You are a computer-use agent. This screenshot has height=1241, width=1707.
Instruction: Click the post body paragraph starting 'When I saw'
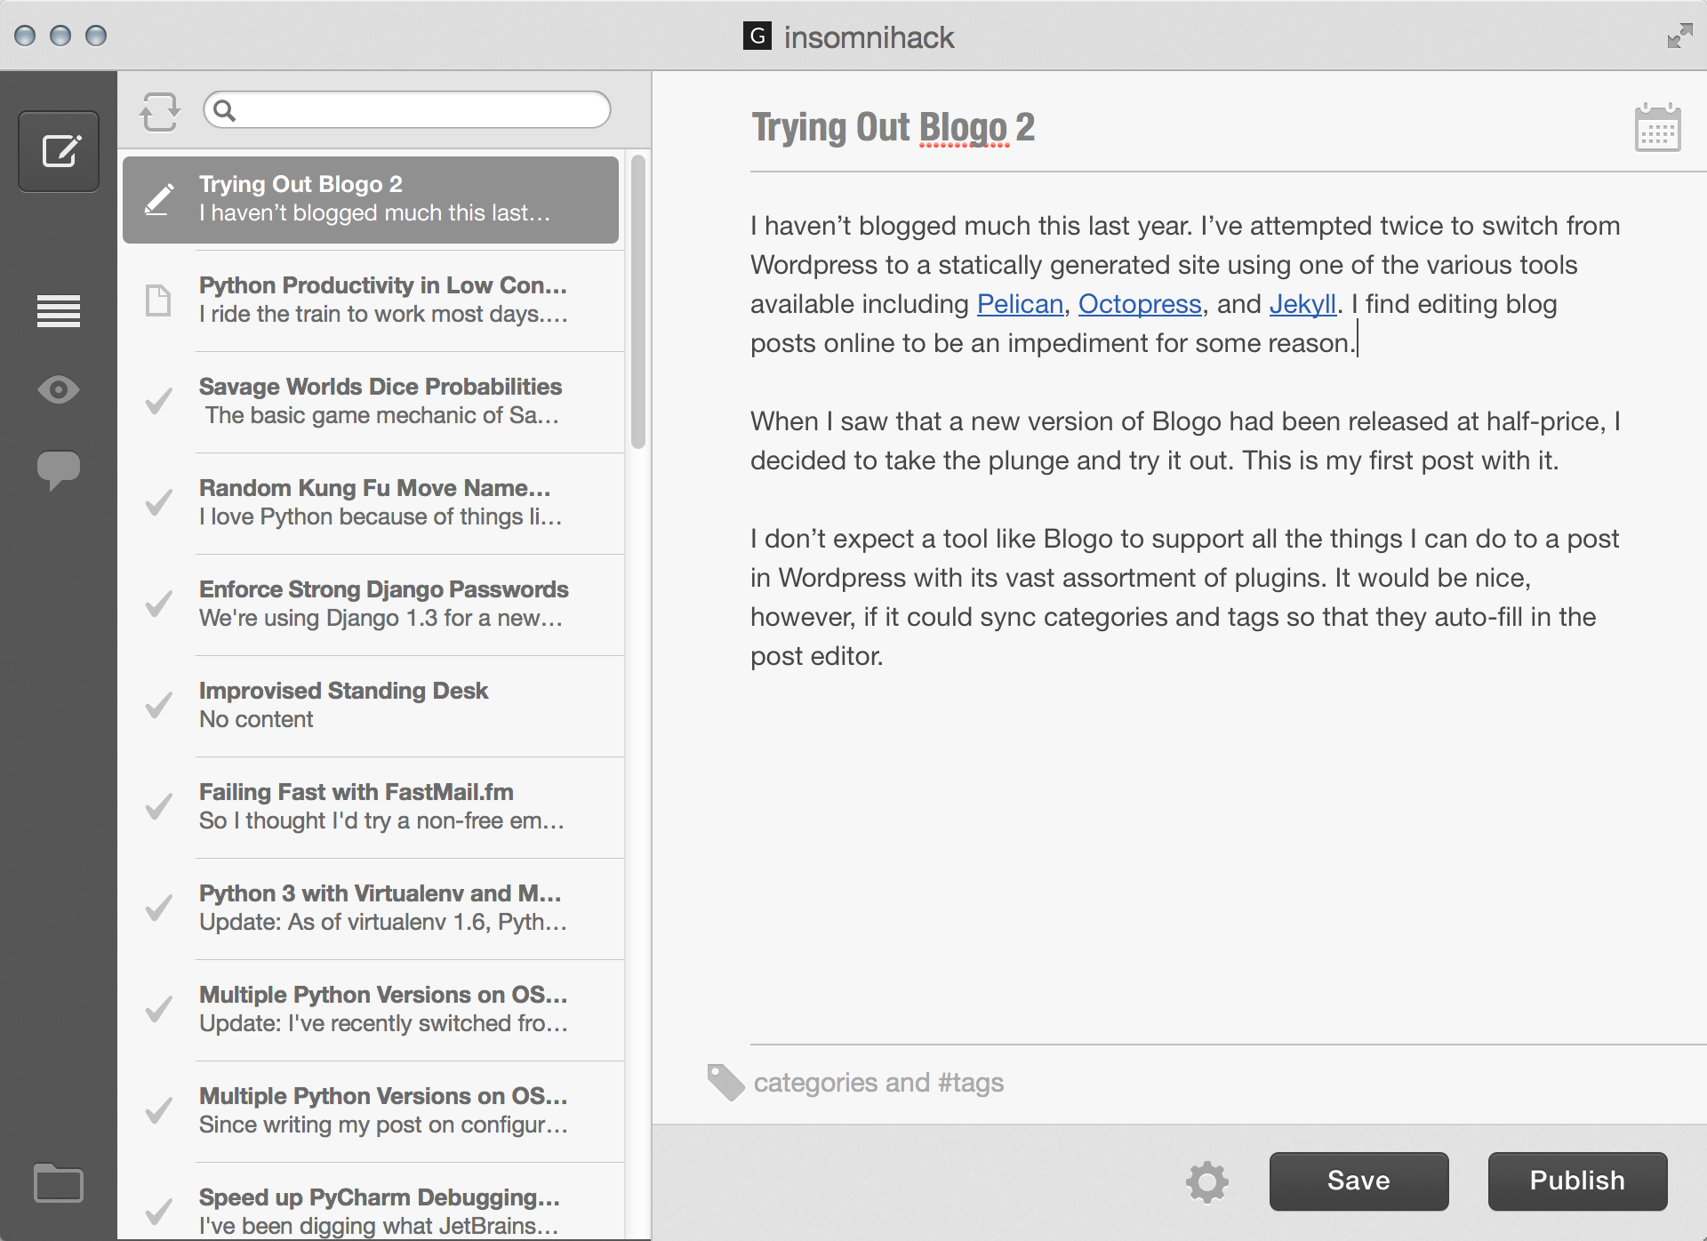click(x=1185, y=441)
